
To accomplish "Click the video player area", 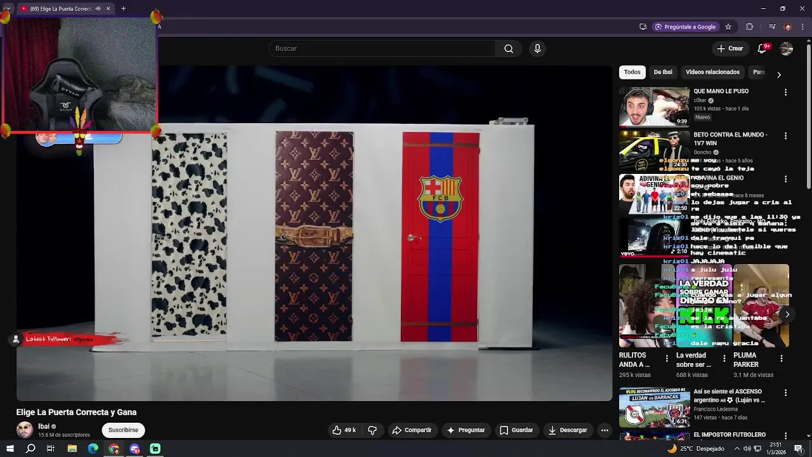I will click(314, 233).
